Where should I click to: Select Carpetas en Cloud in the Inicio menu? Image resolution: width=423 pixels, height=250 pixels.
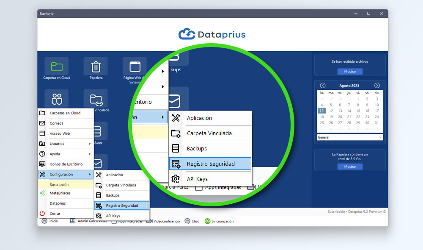point(66,113)
